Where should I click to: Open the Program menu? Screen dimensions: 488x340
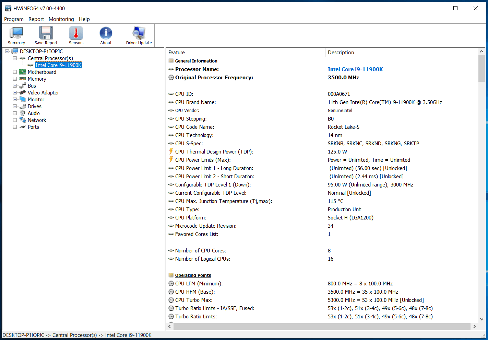coord(14,19)
